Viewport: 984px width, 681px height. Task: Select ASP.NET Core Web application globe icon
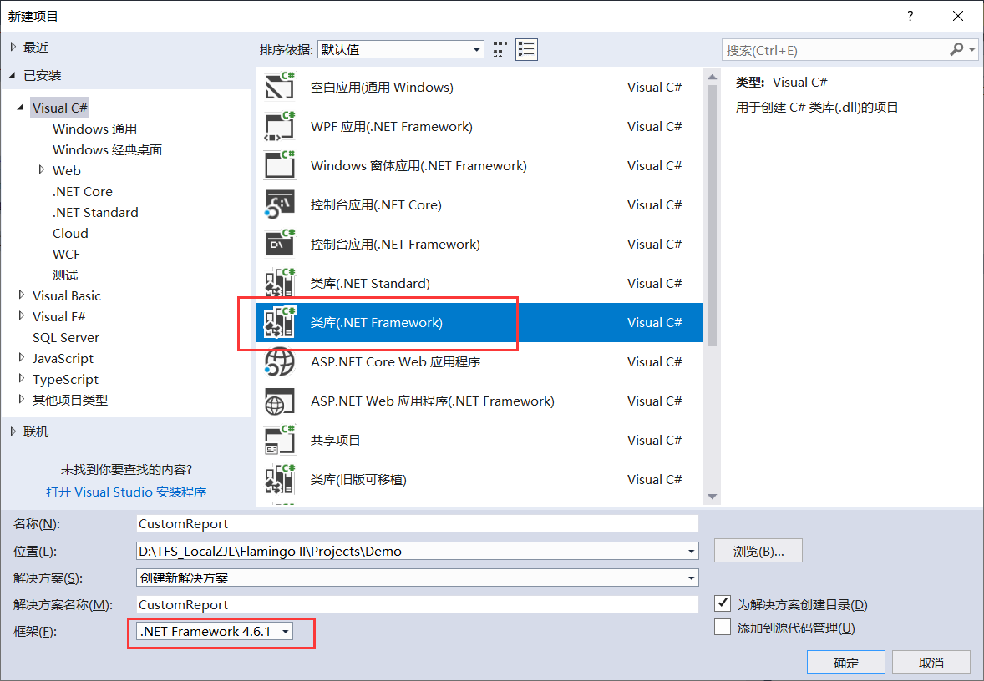coord(280,362)
